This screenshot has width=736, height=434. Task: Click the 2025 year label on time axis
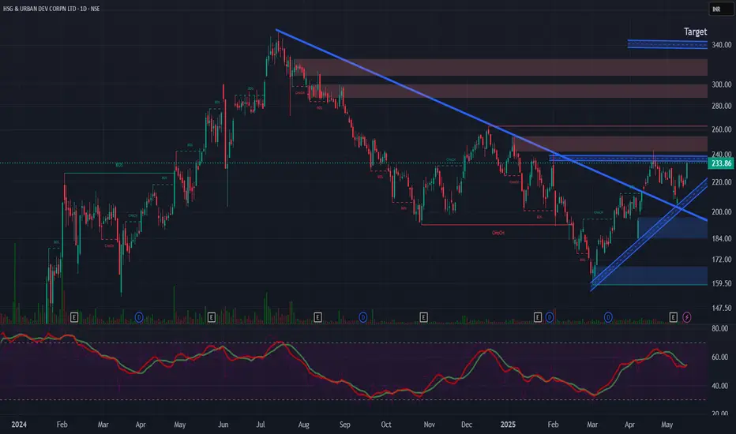(508, 425)
